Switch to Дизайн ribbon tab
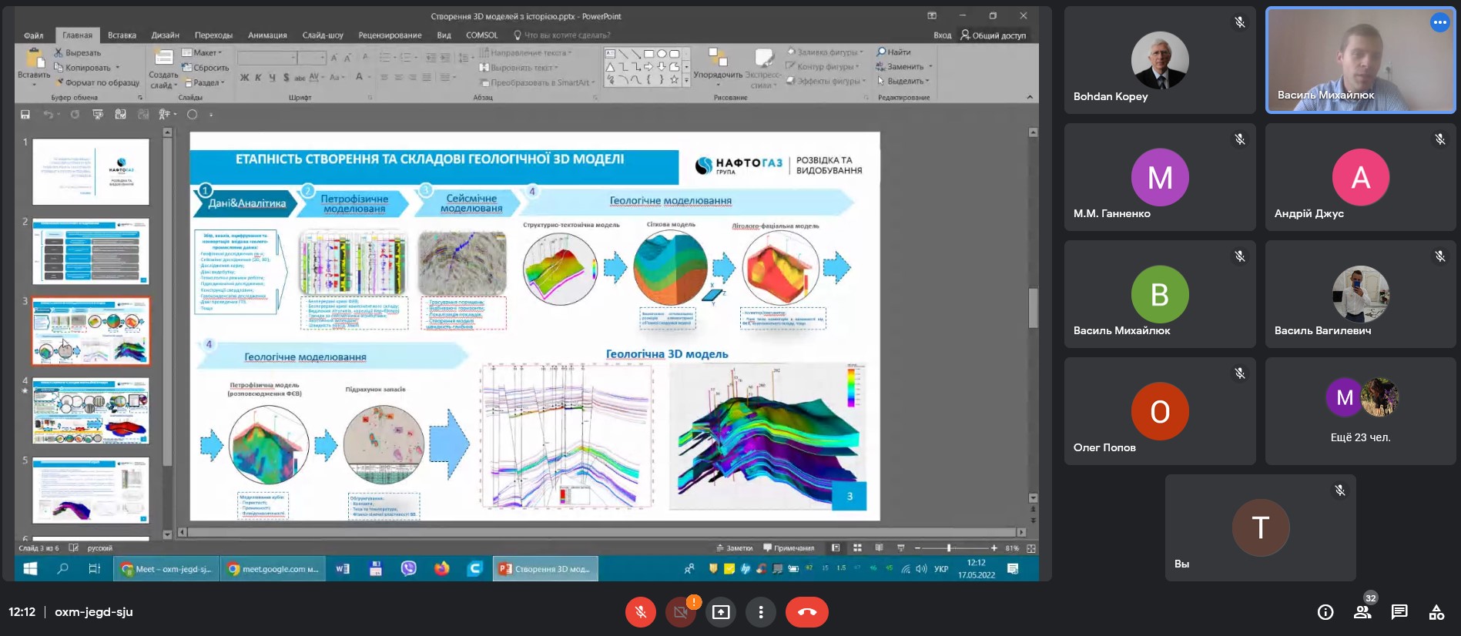The height and width of the screenshot is (636, 1461). (165, 35)
